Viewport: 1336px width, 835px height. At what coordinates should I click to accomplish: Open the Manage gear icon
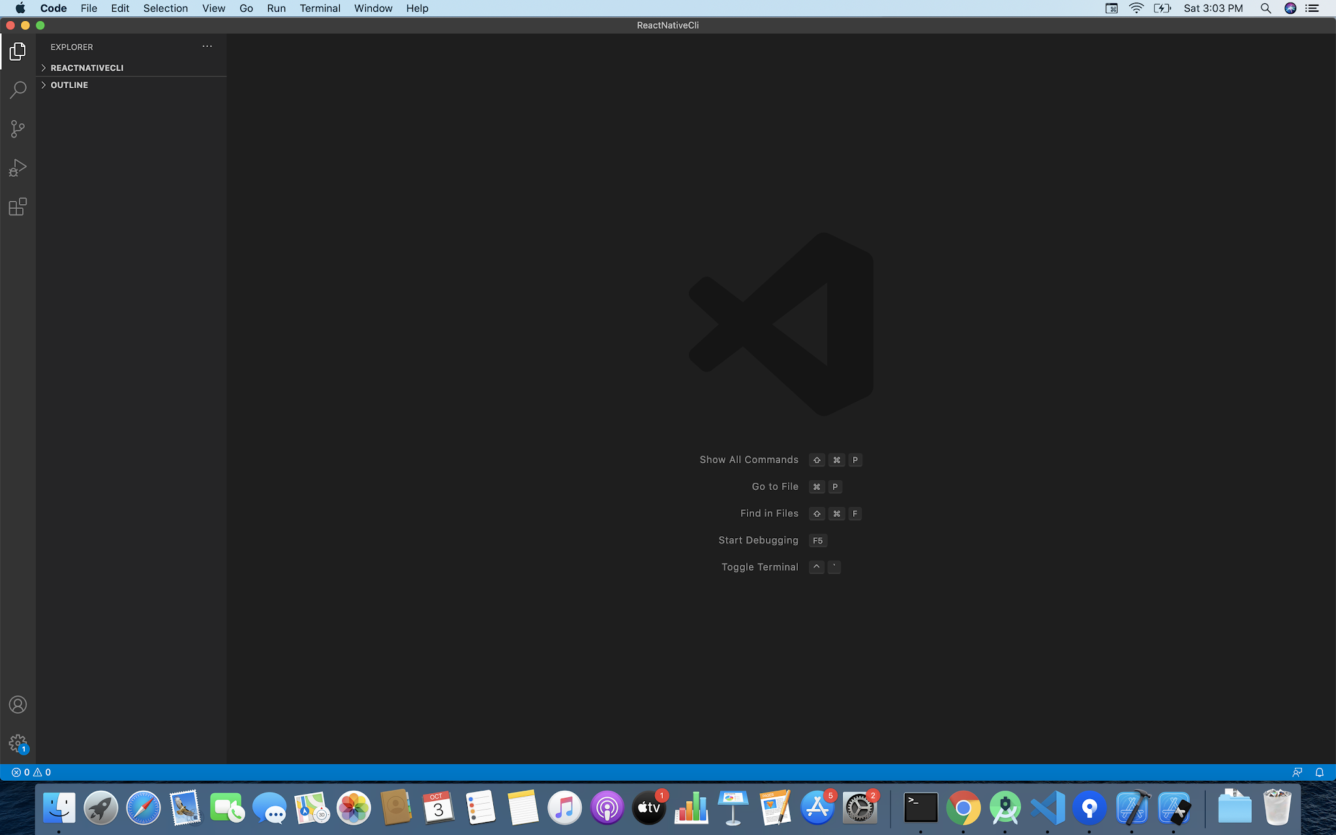click(x=18, y=744)
